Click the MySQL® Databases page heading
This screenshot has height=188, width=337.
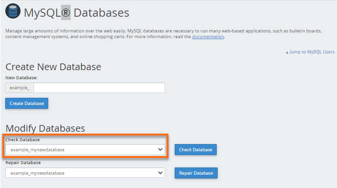[x=76, y=13]
